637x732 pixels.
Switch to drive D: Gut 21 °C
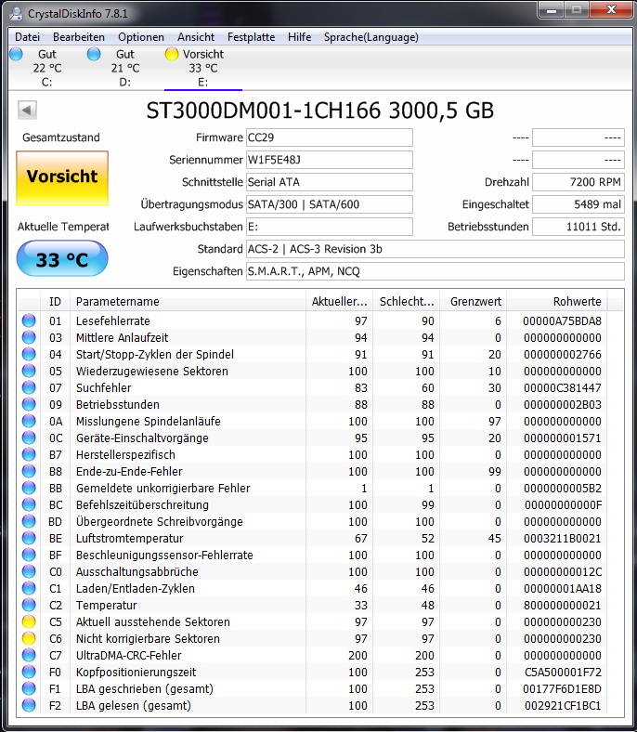pos(125,68)
